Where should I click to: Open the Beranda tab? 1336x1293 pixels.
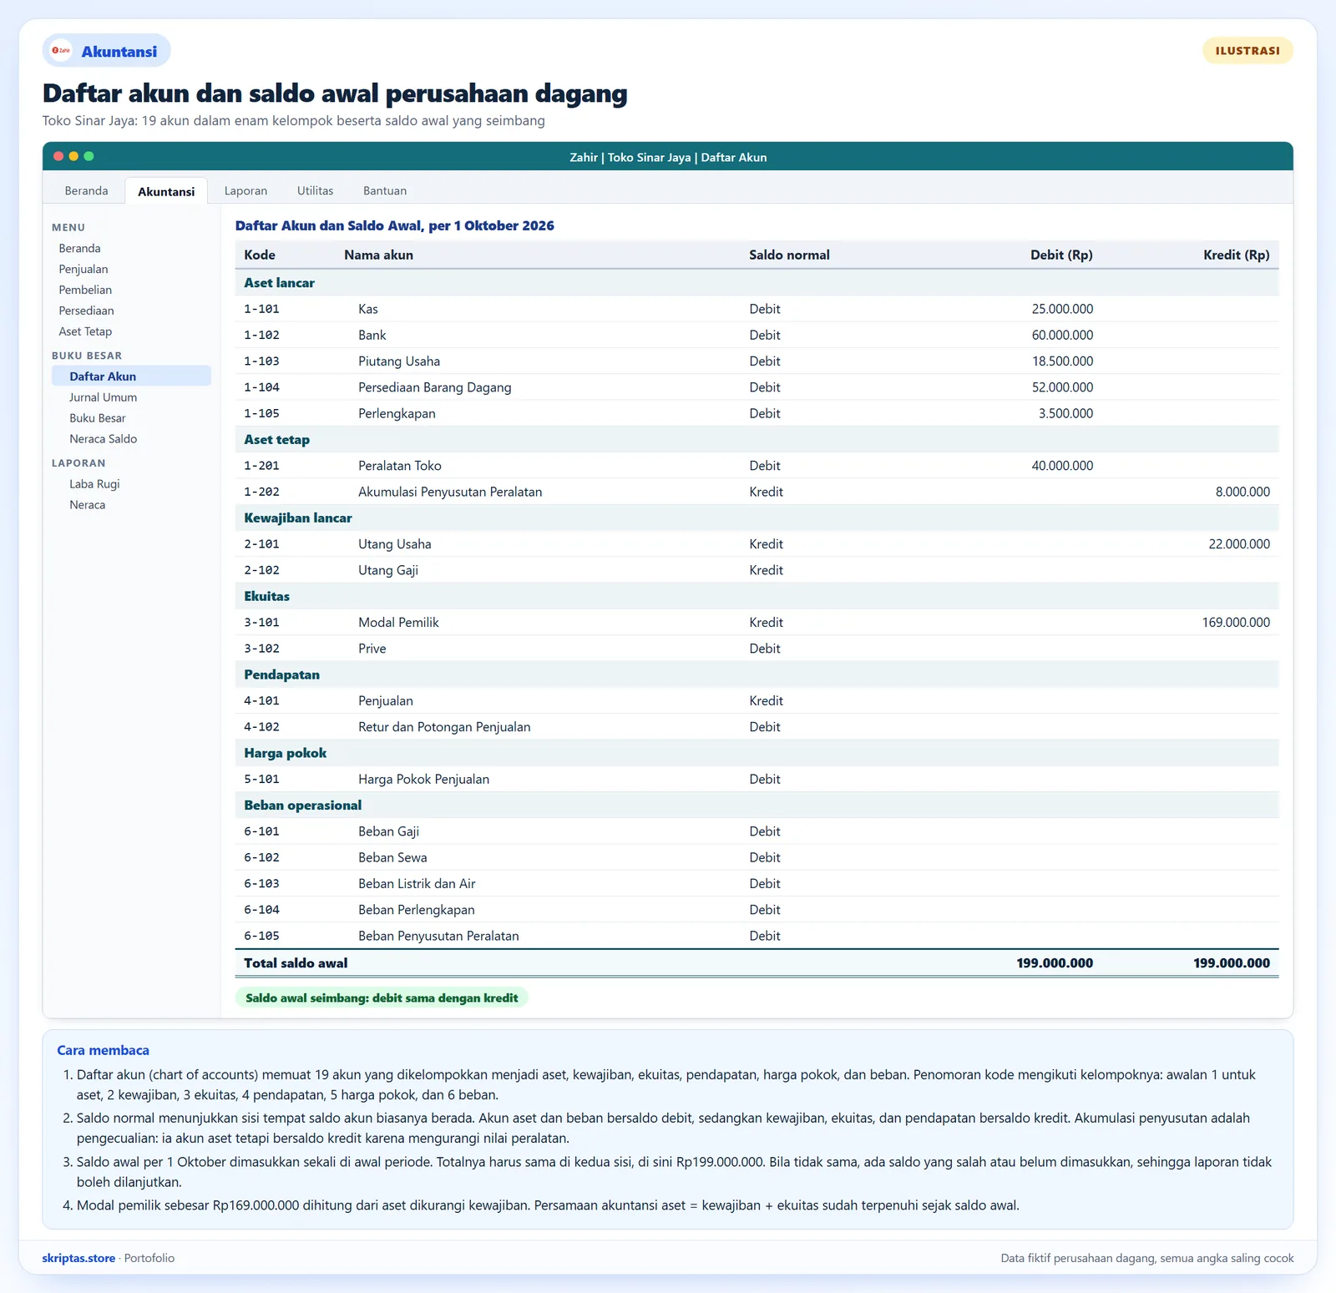(x=87, y=190)
